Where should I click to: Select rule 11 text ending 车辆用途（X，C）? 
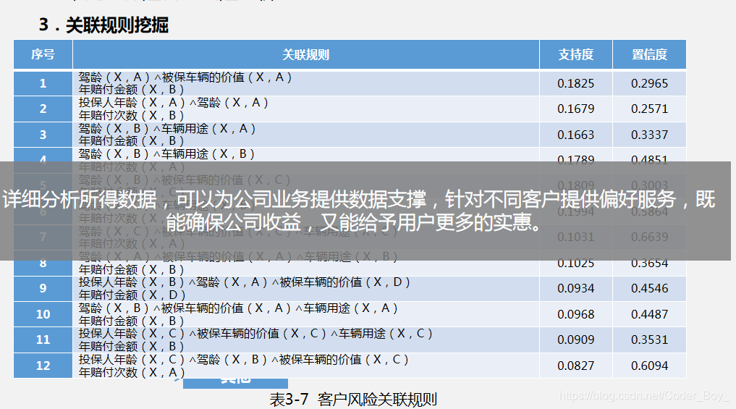pyautogui.click(x=255, y=333)
